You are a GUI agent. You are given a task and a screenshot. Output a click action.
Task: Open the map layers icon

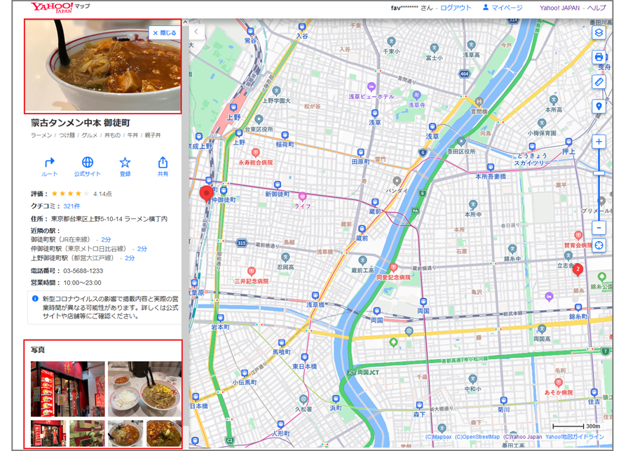pos(599,33)
